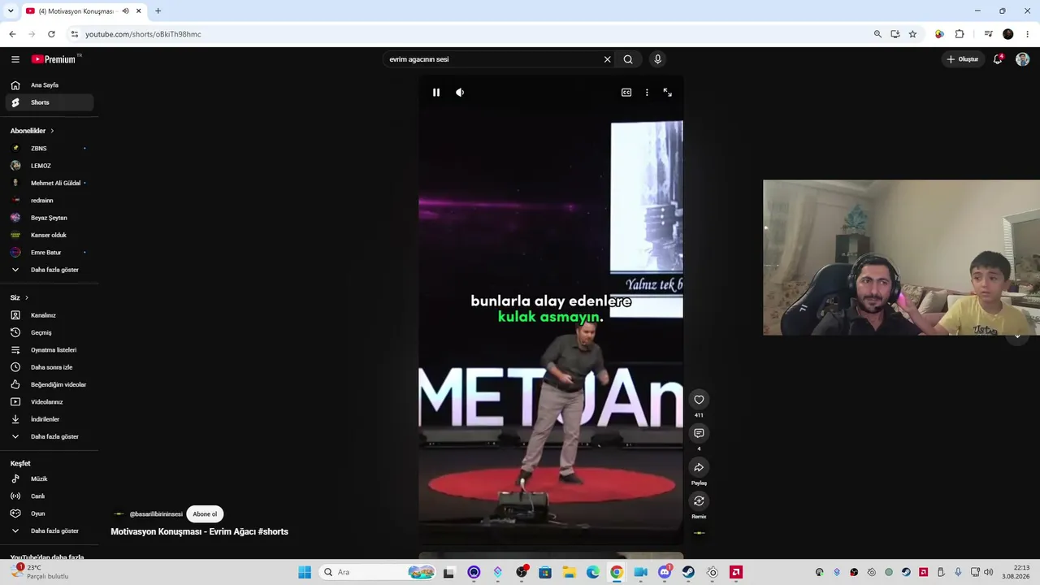Open Chrome media controls button
The width and height of the screenshot is (1040, 585).
pyautogui.click(x=988, y=34)
